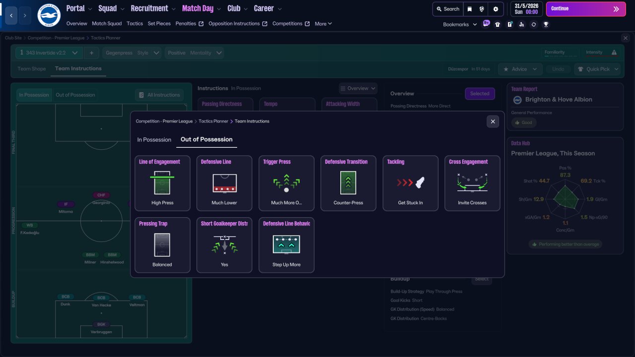
Task: Click the Good thumbs-up badge in Team Report
Action: tap(523, 122)
